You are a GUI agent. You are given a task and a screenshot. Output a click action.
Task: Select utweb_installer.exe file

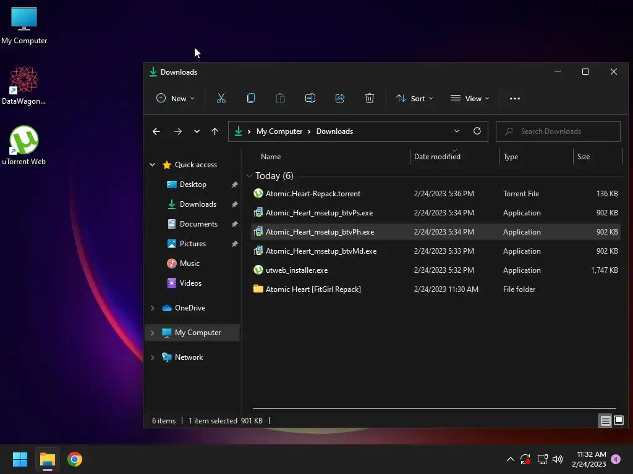click(x=436, y=270)
